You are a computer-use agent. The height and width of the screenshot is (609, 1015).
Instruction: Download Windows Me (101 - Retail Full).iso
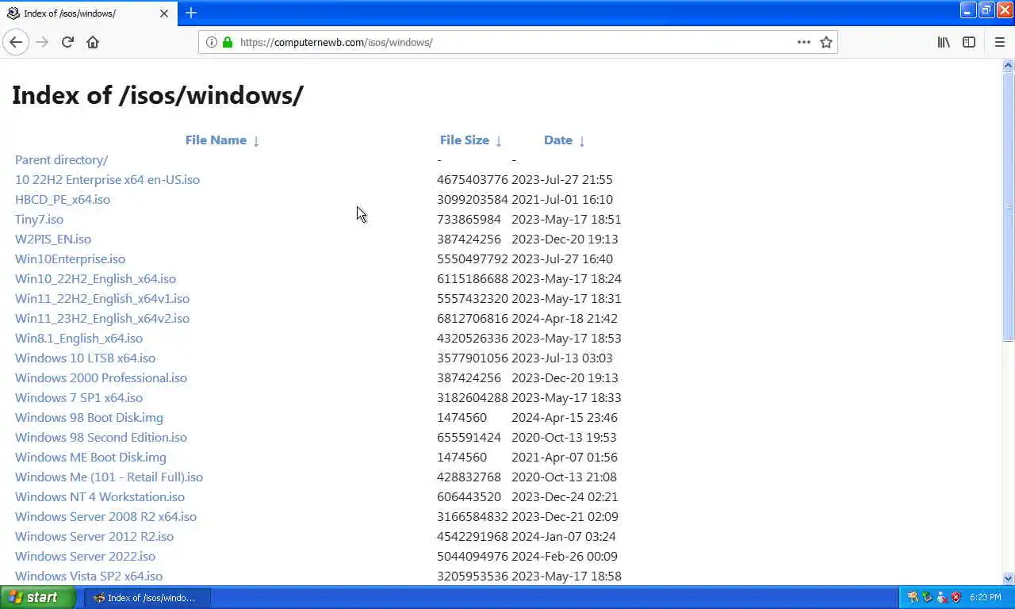[109, 477]
